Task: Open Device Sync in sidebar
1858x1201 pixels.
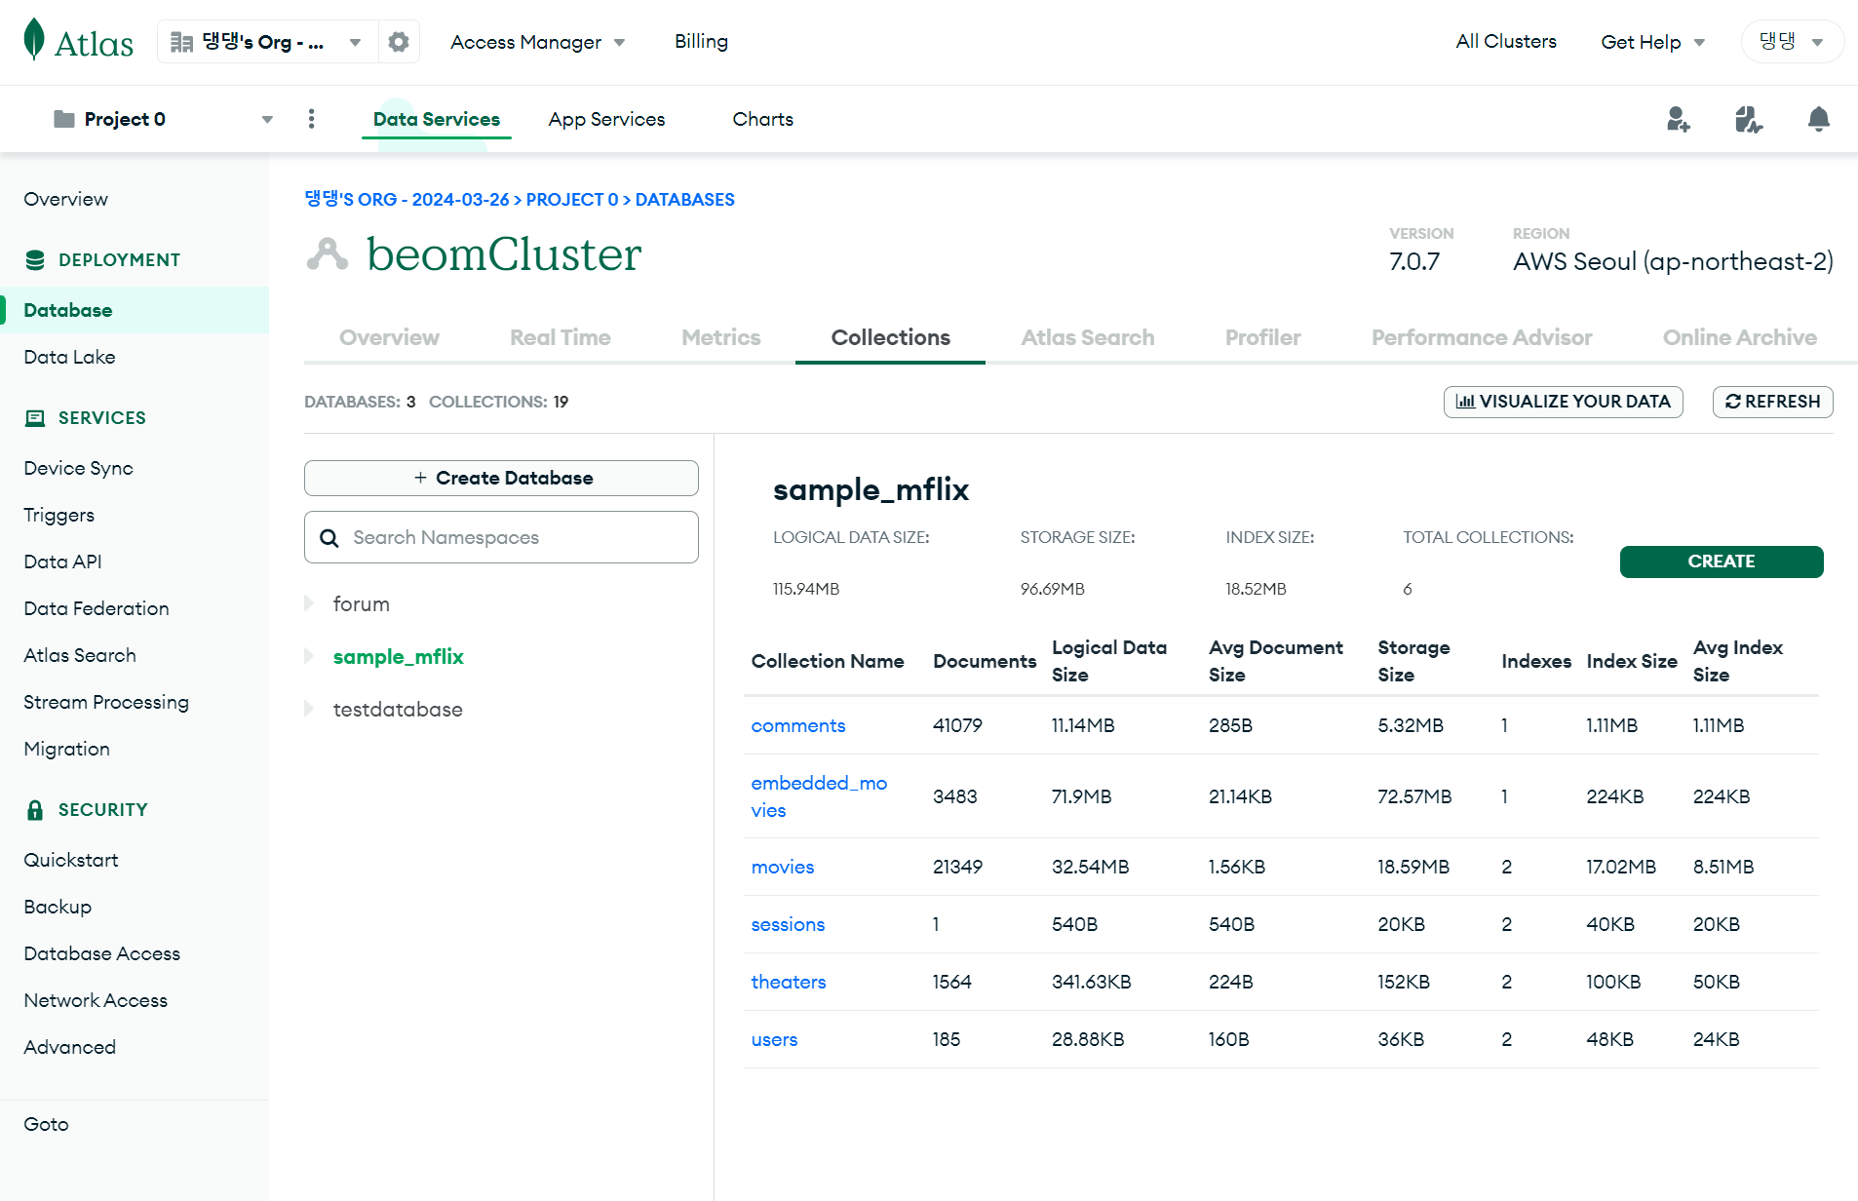Action: click(78, 468)
